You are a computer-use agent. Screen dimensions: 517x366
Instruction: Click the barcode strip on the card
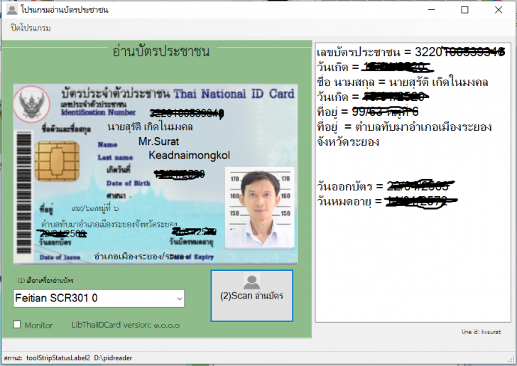(23, 193)
